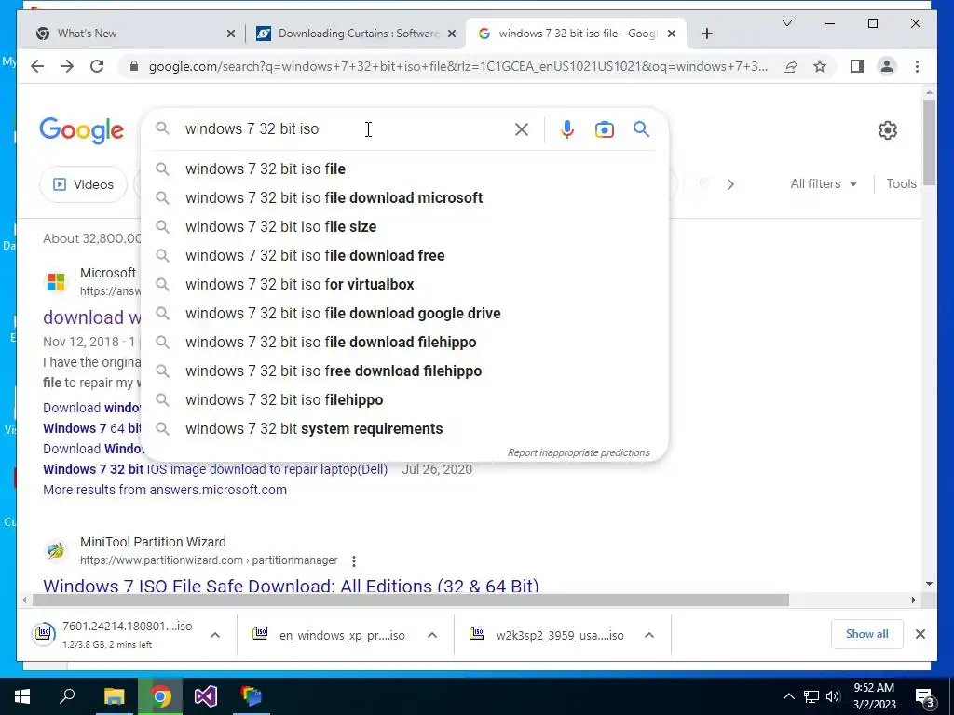Expand options for w2k3sp2_3959_usa iso download
This screenshot has width=954, height=715.
649,635
